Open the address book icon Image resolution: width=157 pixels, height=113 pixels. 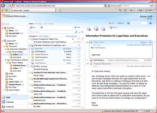[128, 23]
